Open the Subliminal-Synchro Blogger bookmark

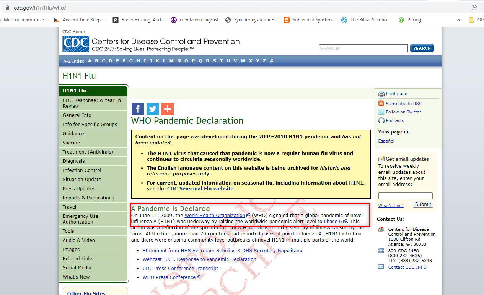pos(310,20)
